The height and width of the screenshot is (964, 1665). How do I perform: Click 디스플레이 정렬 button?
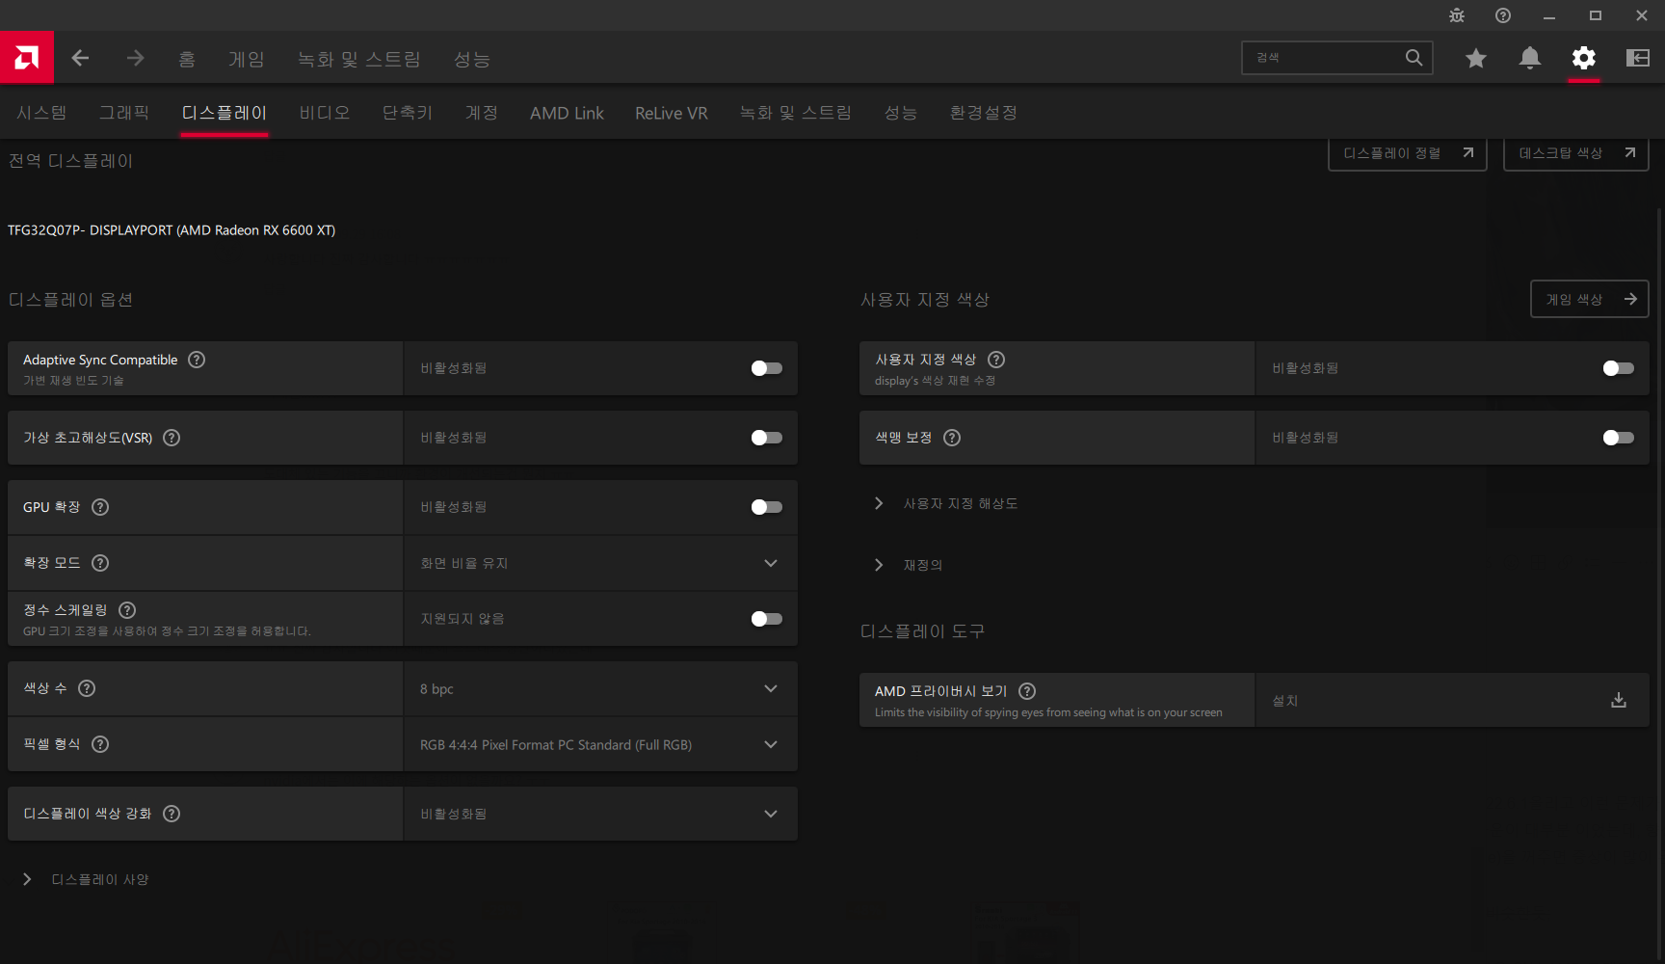tap(1408, 153)
